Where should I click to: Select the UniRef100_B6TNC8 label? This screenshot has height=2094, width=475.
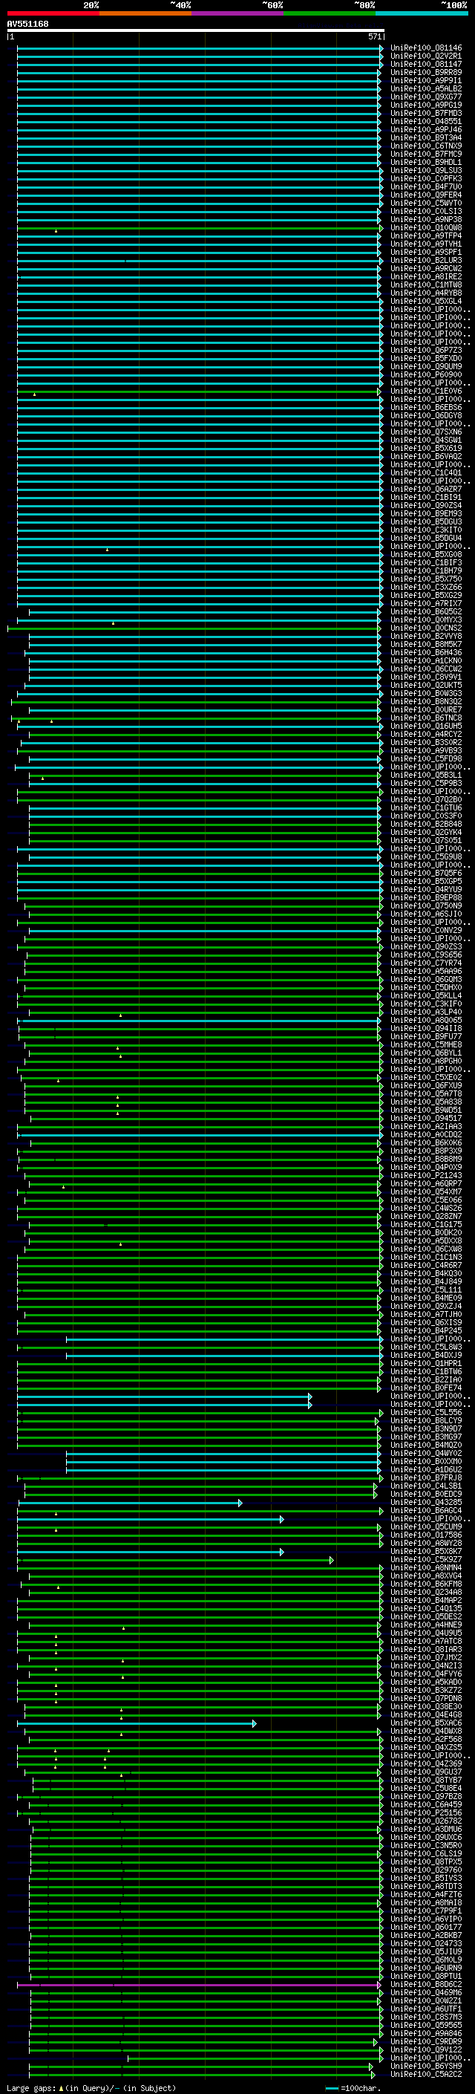(x=426, y=718)
